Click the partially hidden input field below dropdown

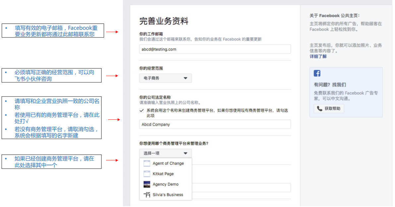(x=241, y=187)
